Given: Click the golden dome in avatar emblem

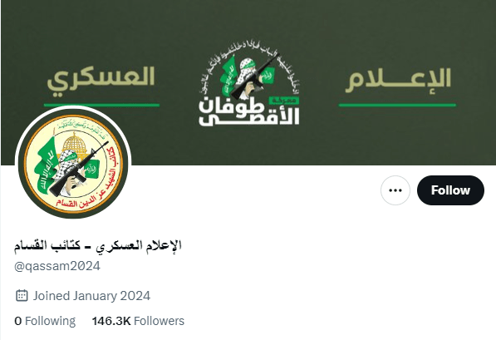Looking at the screenshot, I should point(74,144).
